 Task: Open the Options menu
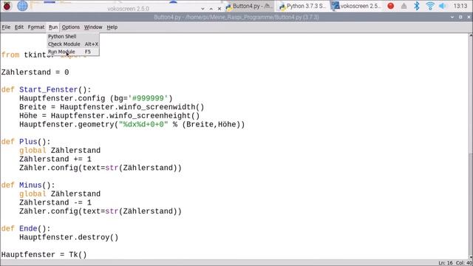(x=71, y=27)
